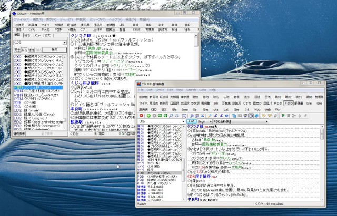Toggle the BIBLE dictionary in DDwin
Screen dimensions: 337x216
[x=136, y=30]
